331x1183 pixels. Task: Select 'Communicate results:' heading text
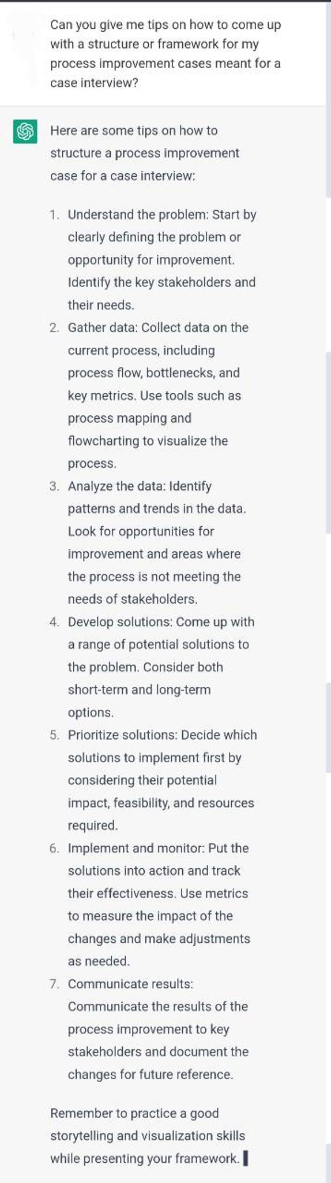click(130, 984)
